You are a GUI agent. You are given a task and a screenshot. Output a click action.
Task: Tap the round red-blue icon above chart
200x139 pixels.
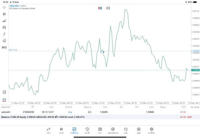pos(108,8)
